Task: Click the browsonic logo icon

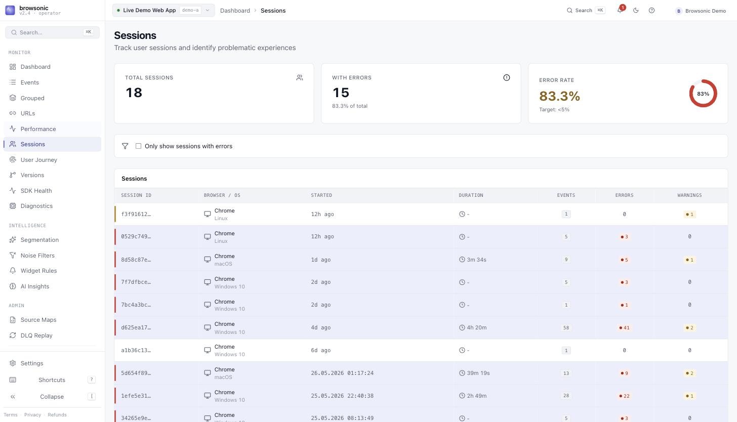Action: 10,10
